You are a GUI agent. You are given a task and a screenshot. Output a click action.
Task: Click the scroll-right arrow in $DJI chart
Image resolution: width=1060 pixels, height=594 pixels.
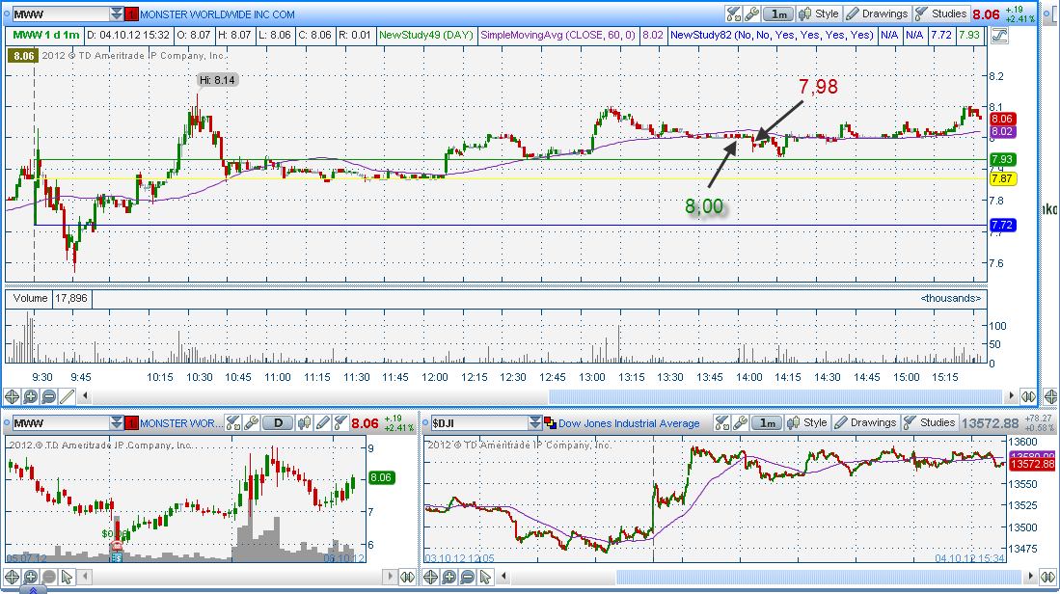point(1030,577)
